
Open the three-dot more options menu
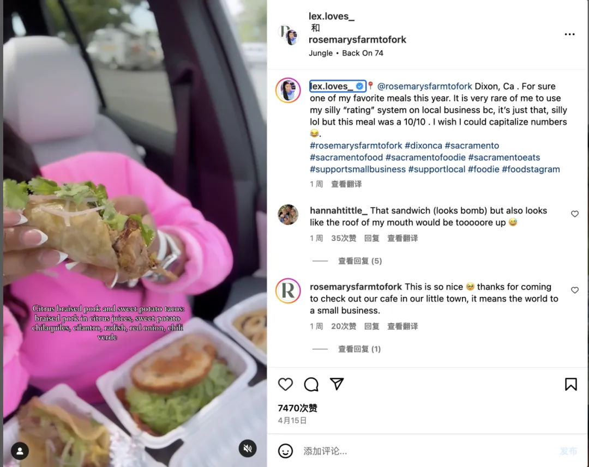[569, 34]
